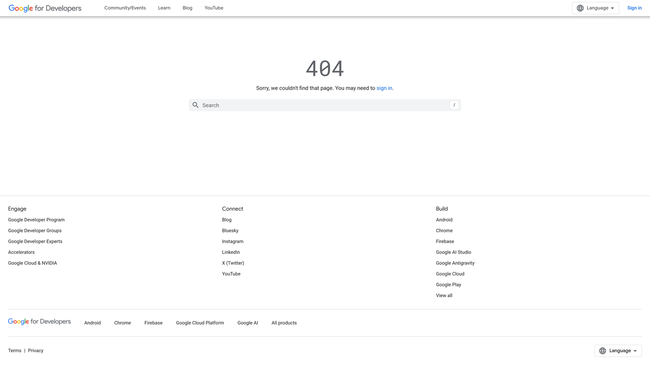
Task: Open Google AI footer link
Action: click(x=248, y=323)
